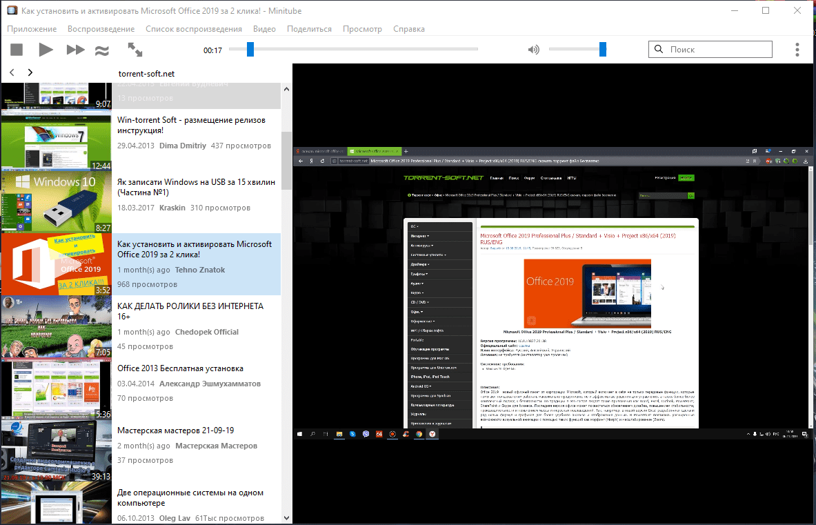Open 'Две операционные системы на одном компьютере' title

190,497
